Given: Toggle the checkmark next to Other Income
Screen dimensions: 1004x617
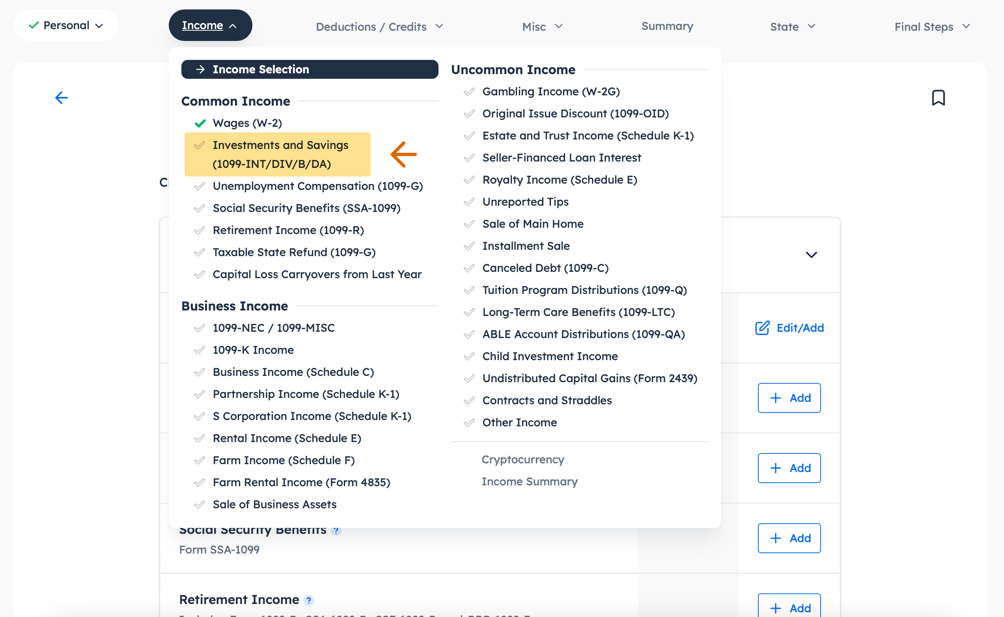Looking at the screenshot, I should (469, 423).
